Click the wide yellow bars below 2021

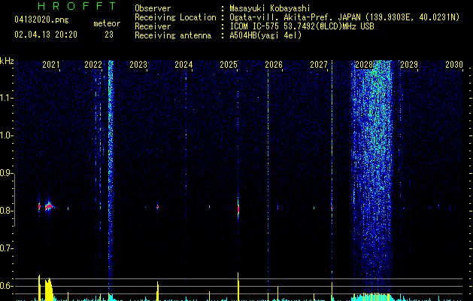pyautogui.click(x=49, y=289)
